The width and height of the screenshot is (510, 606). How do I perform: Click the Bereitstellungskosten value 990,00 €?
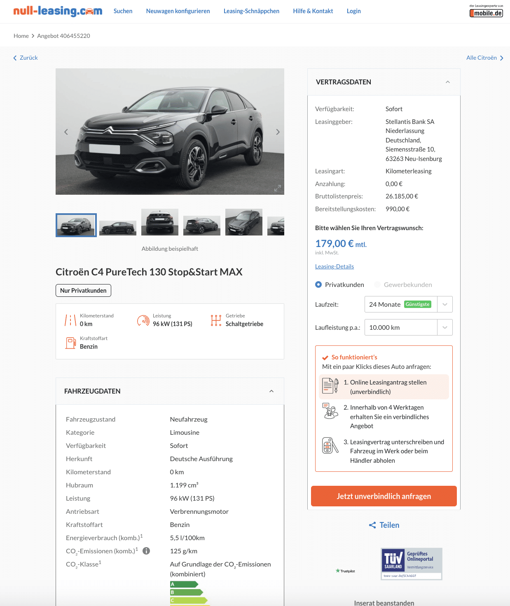pyautogui.click(x=398, y=209)
